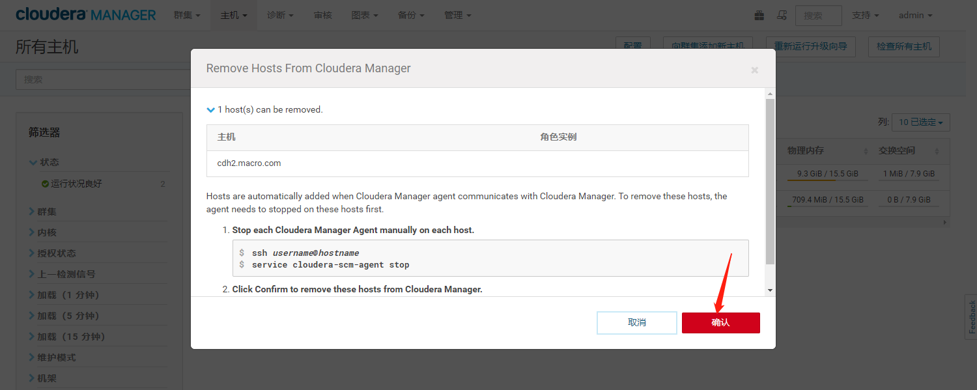This screenshot has height=390, width=977.
Task: Sort by 交换空间 column arrows
Action: 937,151
